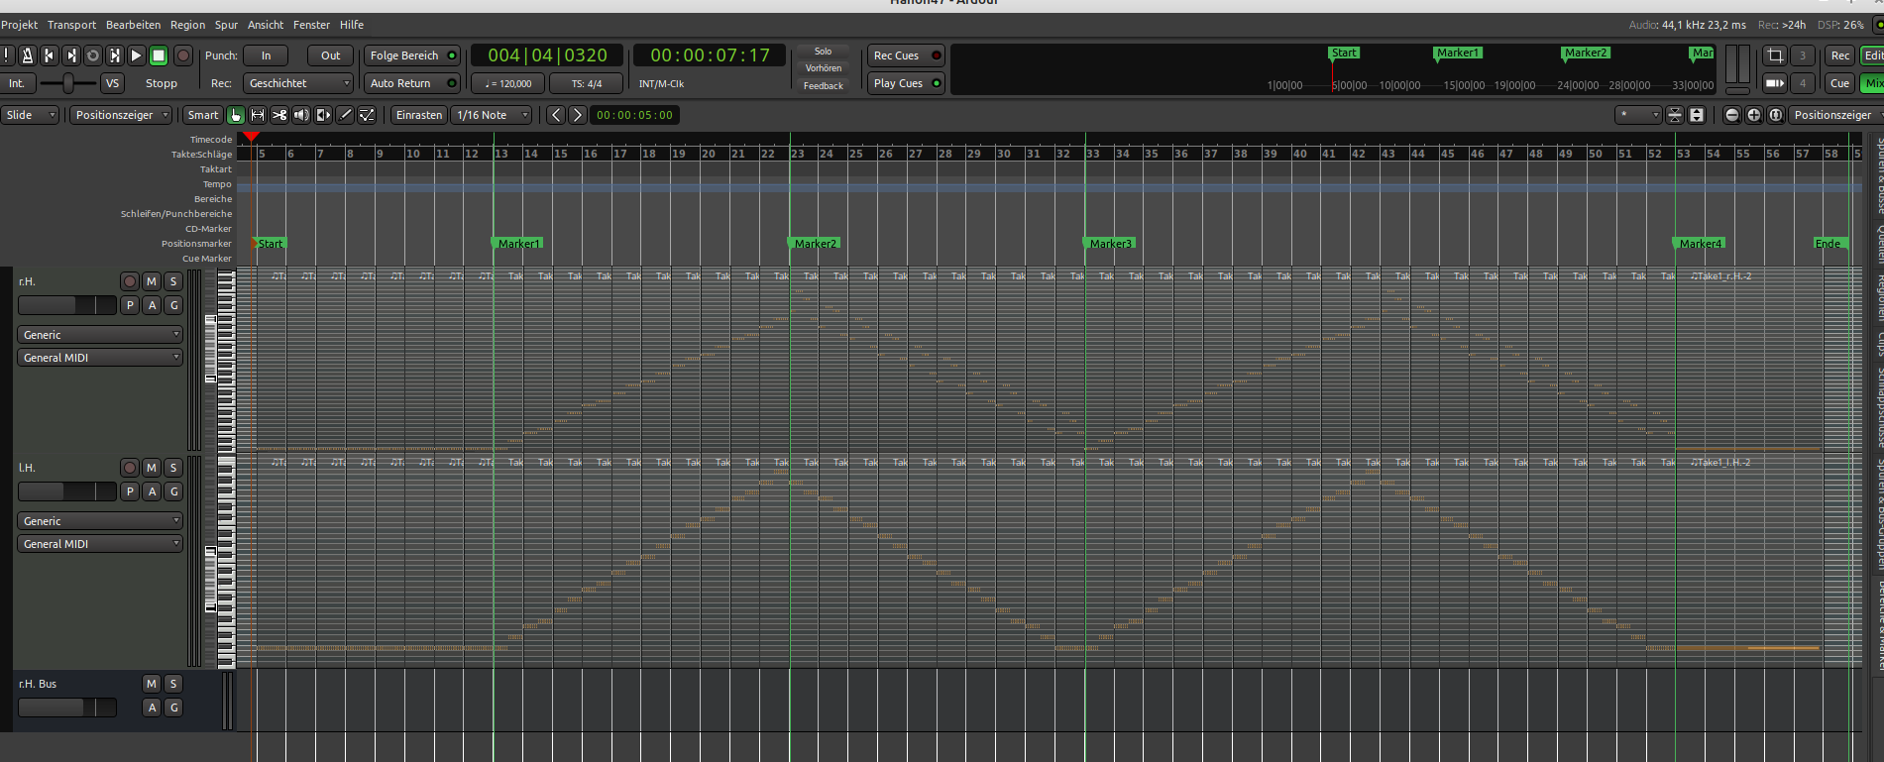Adjust the r.H. track fader
This screenshot has width=1884, height=762.
(x=67, y=305)
